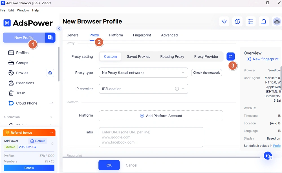Open the workspace switcher arrows
Screen dimensions: 282x173
coord(52,144)
